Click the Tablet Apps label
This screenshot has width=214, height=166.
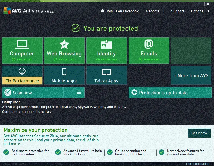[106, 81]
